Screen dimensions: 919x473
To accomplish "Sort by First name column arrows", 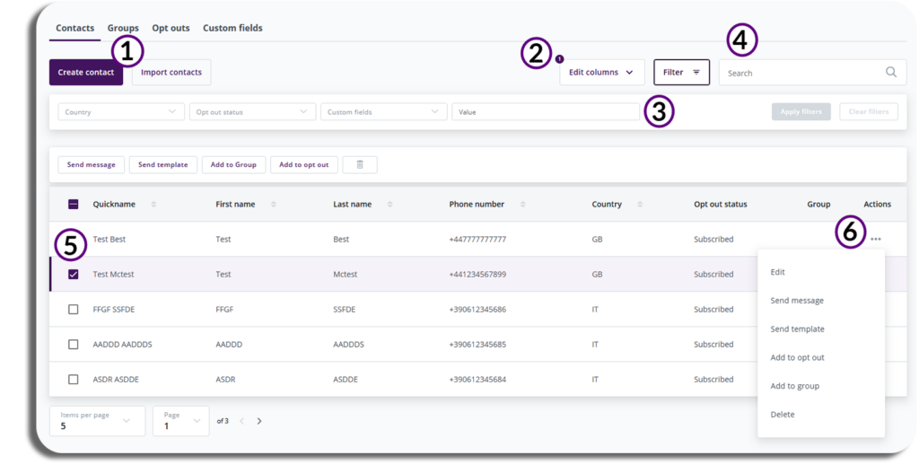I will [273, 204].
